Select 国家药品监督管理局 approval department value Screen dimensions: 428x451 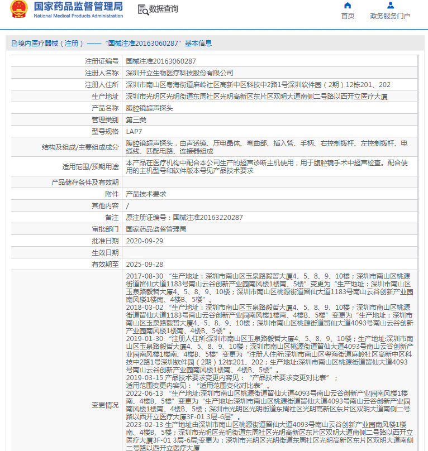(x=156, y=229)
